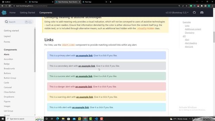The height and width of the screenshot is (121, 215).
Task: Jump to Additional content in page outline
Action: point(193,29)
